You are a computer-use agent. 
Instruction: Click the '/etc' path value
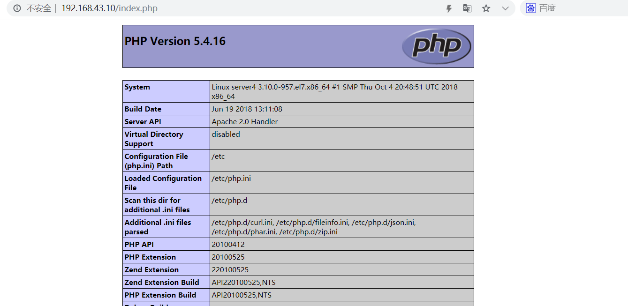(x=218, y=157)
